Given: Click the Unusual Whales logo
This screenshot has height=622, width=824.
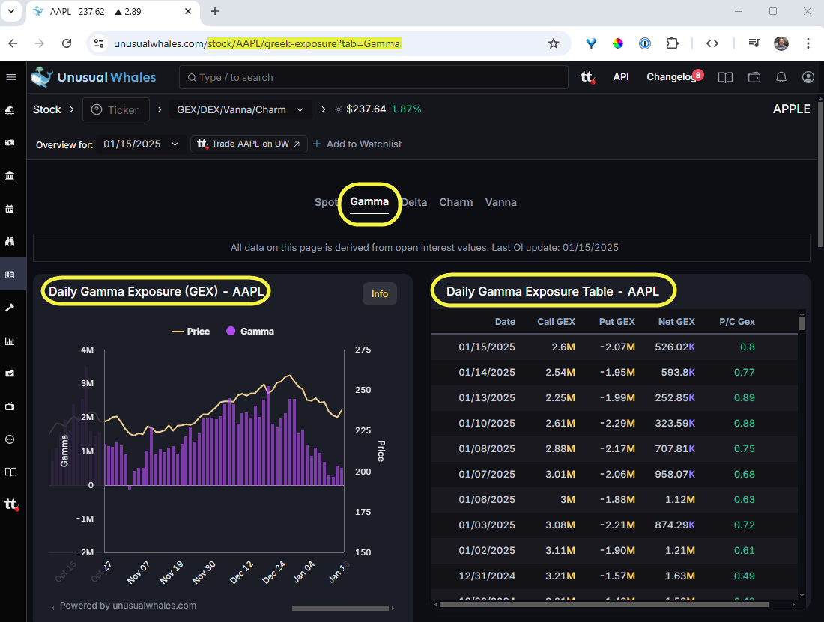Looking at the screenshot, I should click(x=94, y=77).
